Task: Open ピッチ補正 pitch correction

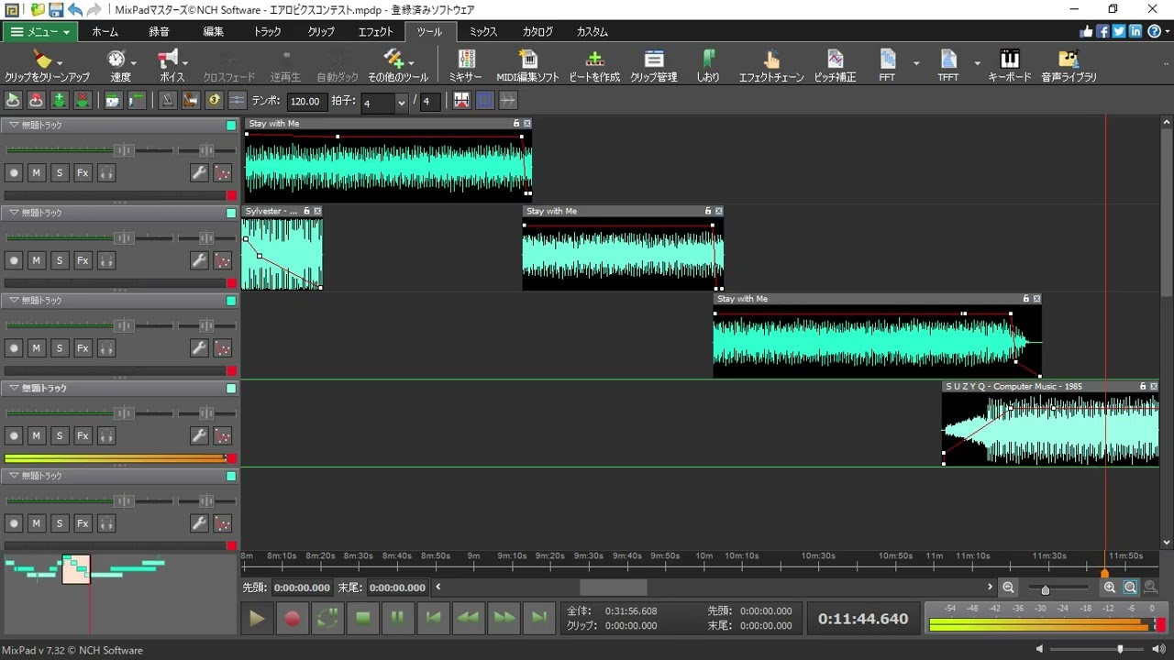Action: [x=835, y=65]
